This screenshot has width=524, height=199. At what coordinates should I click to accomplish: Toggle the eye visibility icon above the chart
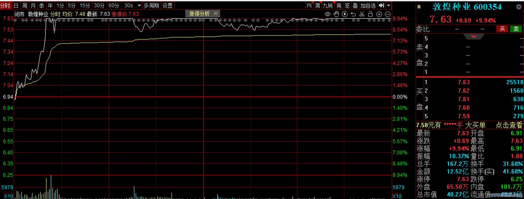[327, 14]
